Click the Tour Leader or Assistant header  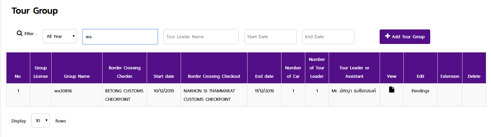(354, 72)
